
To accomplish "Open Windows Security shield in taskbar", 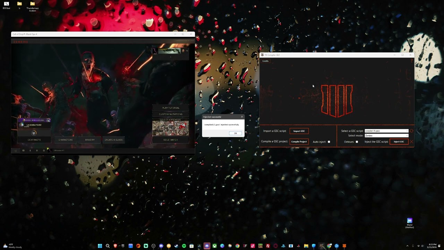I will coord(314,246).
